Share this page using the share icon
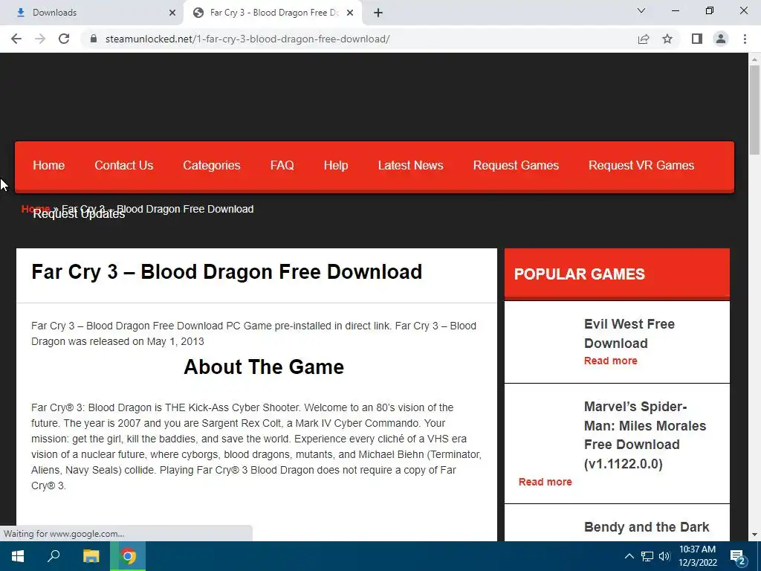Viewport: 761px width, 571px height. tap(644, 39)
